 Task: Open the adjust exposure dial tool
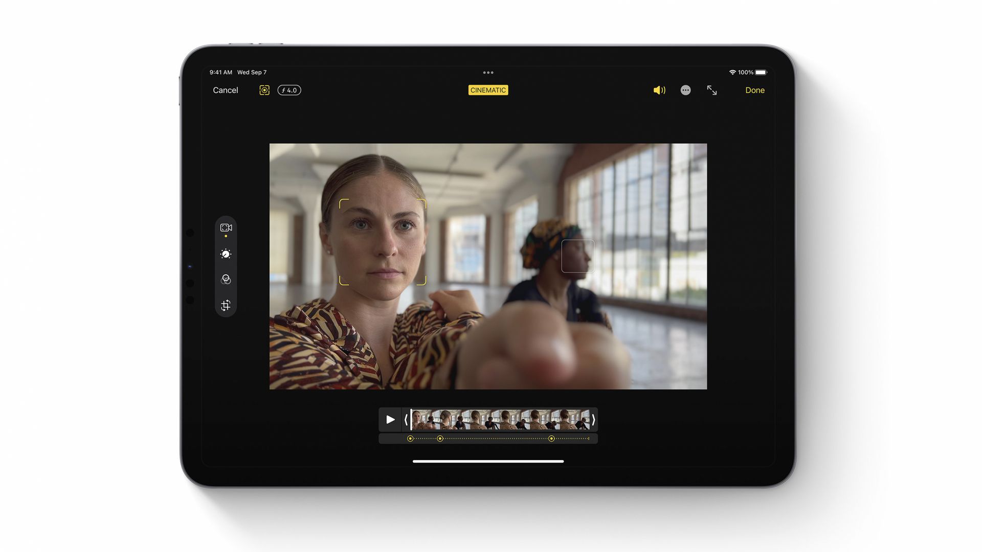226,254
